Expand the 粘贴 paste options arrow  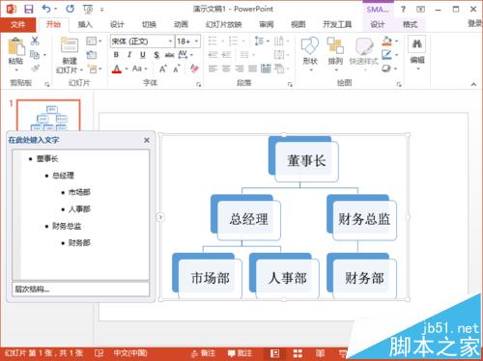tap(16, 69)
